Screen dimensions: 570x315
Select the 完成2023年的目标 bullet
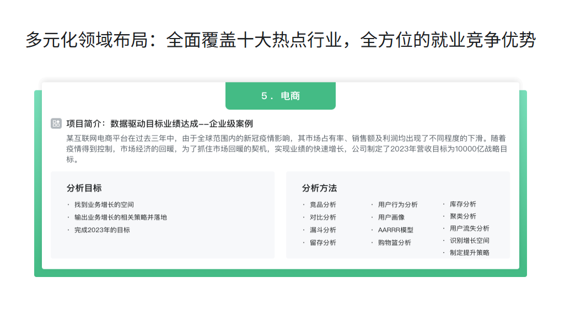102,230
